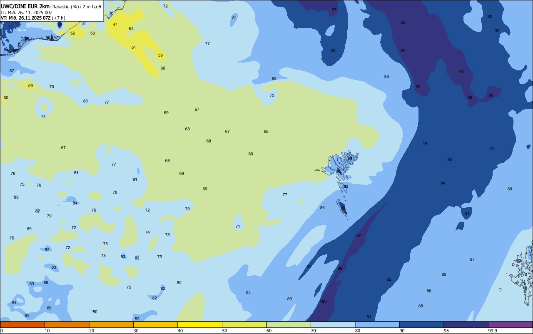533x334 pixels.
Task: Select the 20–30 amber legend swatch
Action: [x=111, y=324]
